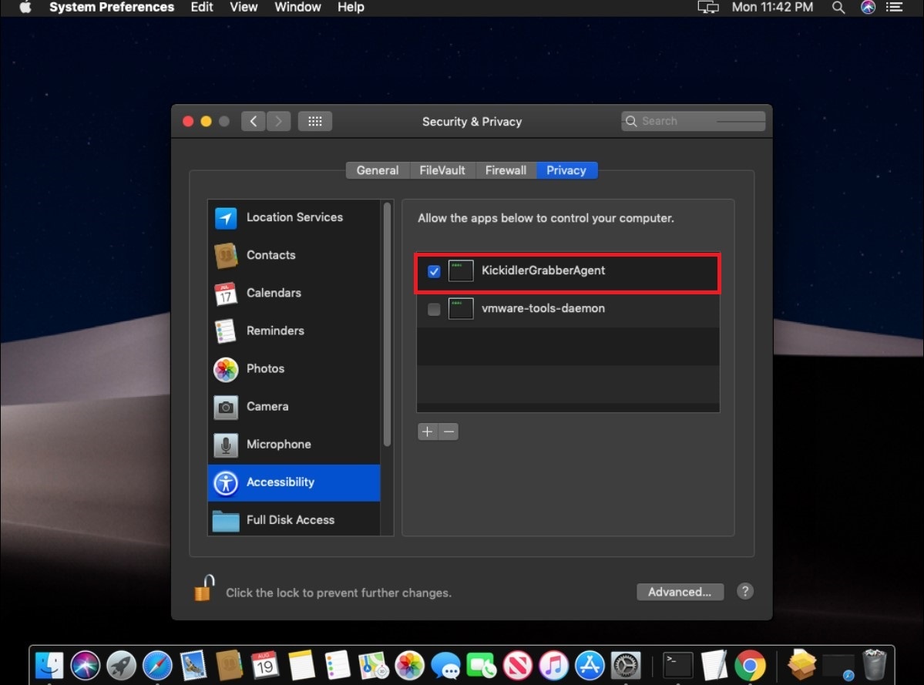Open App Store from the Dock
Viewport: 924px width, 685px height.
[x=590, y=666]
